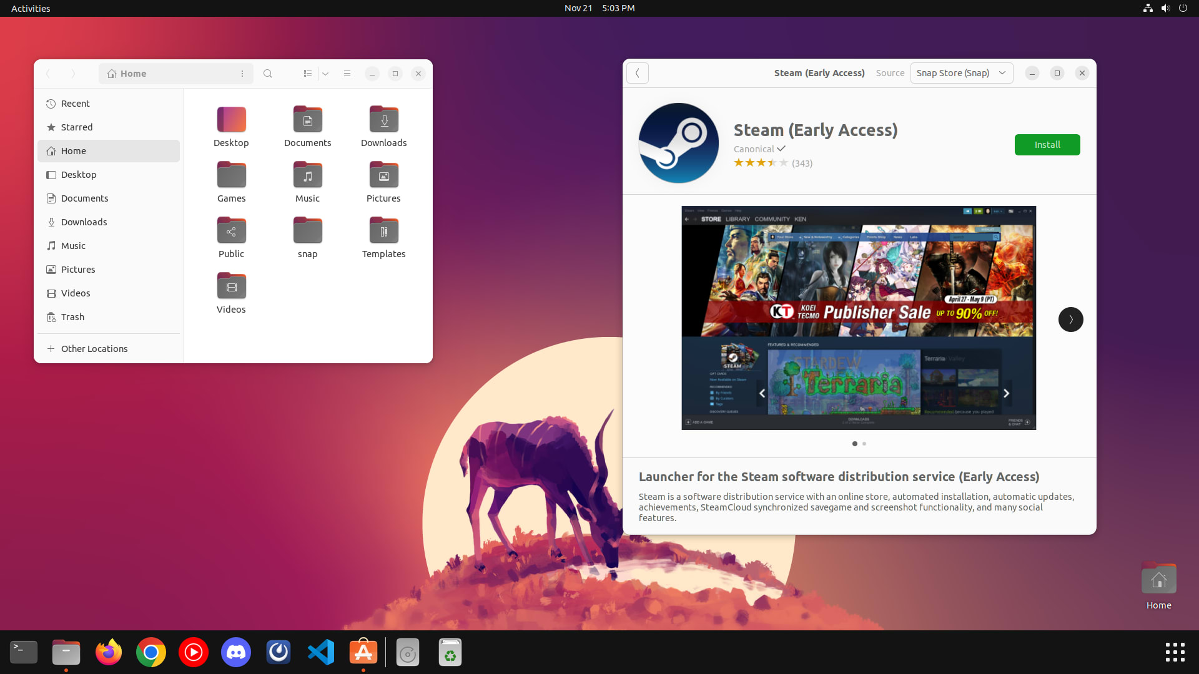The image size is (1199, 674).
Task: Select Desktop in Files sidebar
Action: (109, 175)
